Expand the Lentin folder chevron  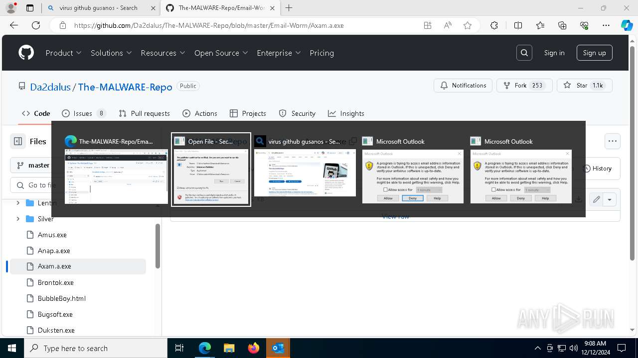pyautogui.click(x=18, y=203)
